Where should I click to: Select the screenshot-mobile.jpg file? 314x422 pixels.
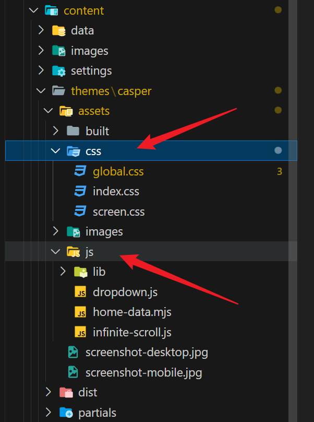pyautogui.click(x=143, y=372)
